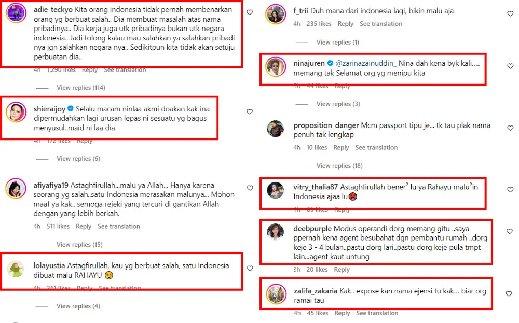Reply to deebpurple's comment
This screenshot has height=323, width=519.
pyautogui.click(x=342, y=270)
